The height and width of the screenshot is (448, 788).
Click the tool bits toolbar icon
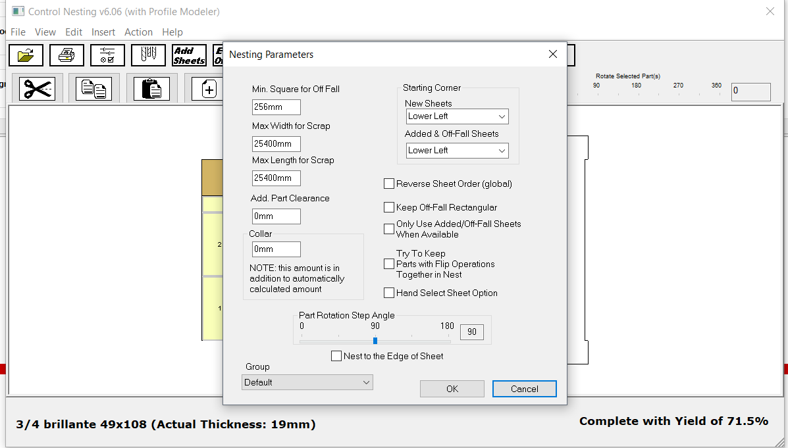[x=148, y=55]
